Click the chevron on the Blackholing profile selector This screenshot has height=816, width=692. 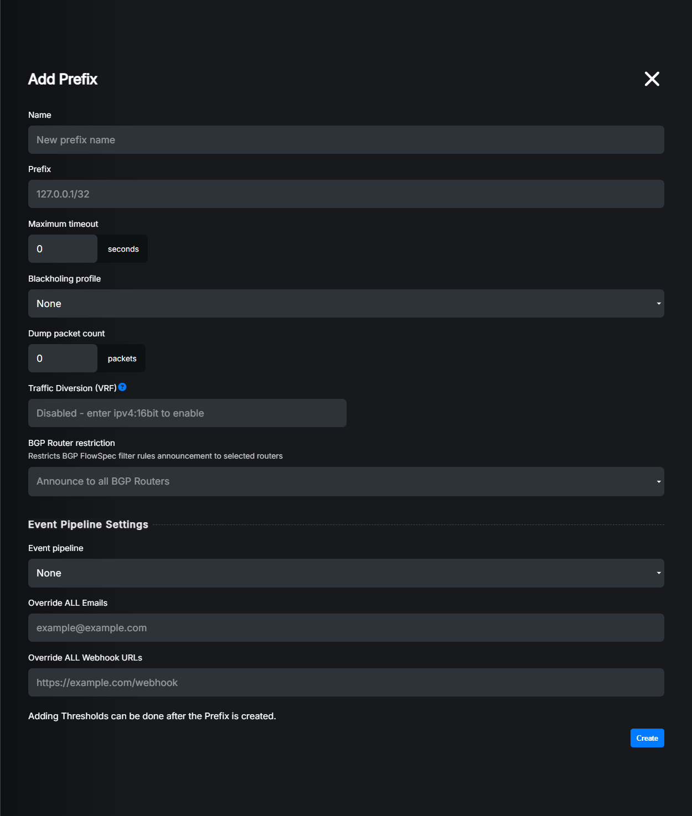click(658, 303)
